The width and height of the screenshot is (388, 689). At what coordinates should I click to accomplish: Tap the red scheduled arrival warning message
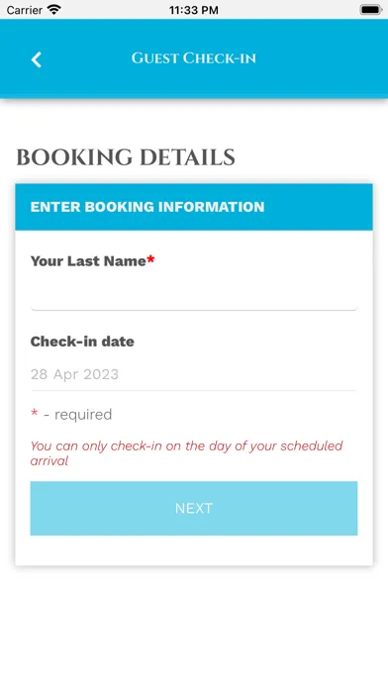(x=187, y=453)
